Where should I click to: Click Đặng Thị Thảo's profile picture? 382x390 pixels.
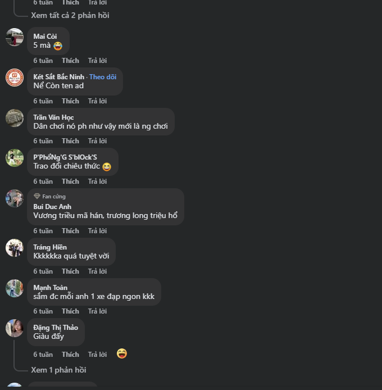tap(15, 328)
